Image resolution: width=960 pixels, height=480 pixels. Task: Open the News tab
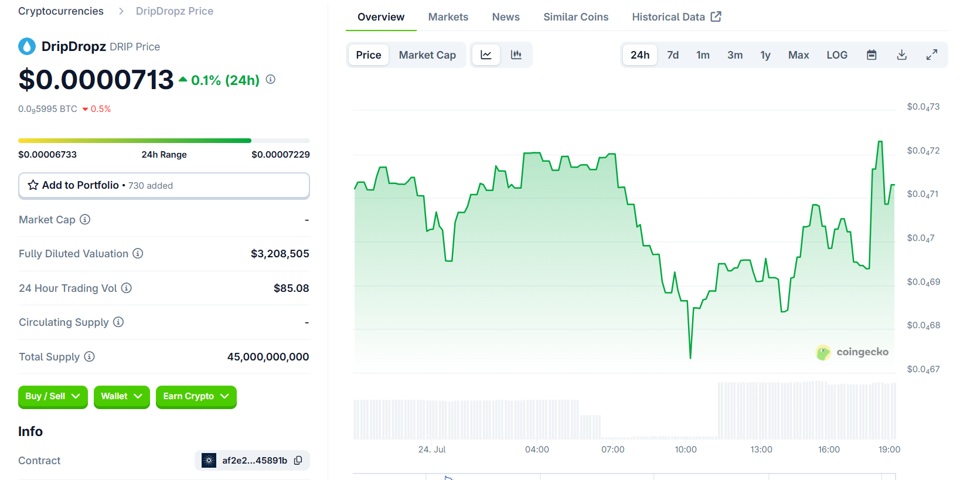tap(506, 17)
